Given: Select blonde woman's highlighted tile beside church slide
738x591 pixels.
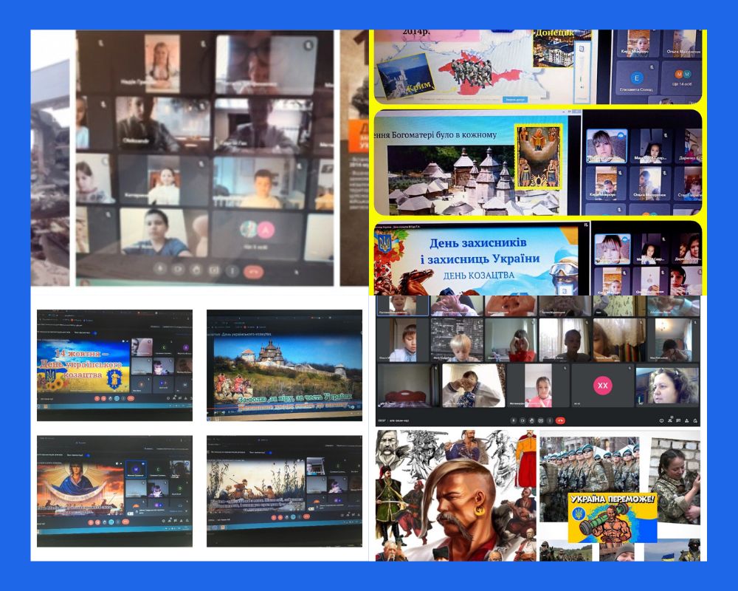Looking at the screenshot, I should tap(607, 146).
